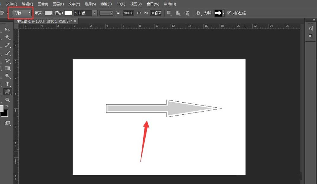Screen dimensions: 317x184
Task: Open the 形状 tool mode dropdown
Action: [x=21, y=13]
